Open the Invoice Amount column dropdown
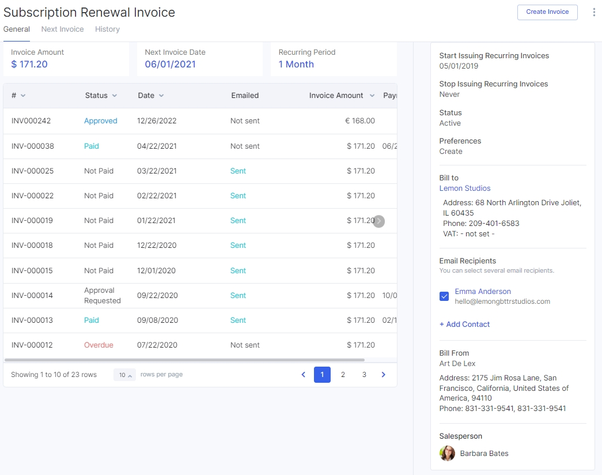This screenshot has width=602, height=475. click(372, 96)
